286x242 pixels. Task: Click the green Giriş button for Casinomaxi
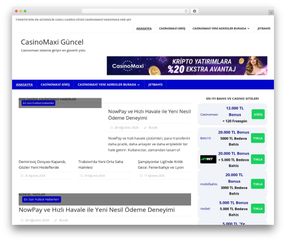click(258, 114)
